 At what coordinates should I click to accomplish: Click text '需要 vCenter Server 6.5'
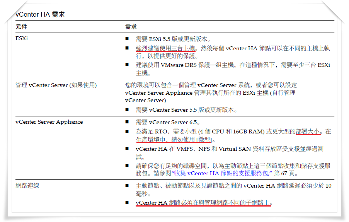click(167, 122)
